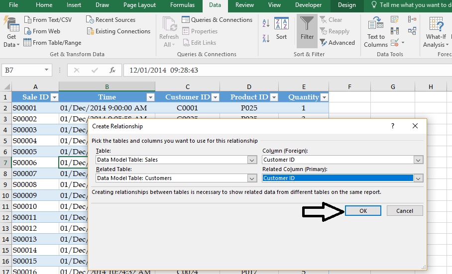Image resolution: width=452 pixels, height=274 pixels.
Task: Launch Text to Columns wizard
Action: pos(376,32)
